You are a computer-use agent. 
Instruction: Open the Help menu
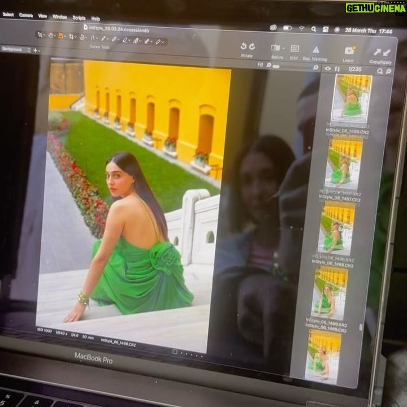click(96, 19)
